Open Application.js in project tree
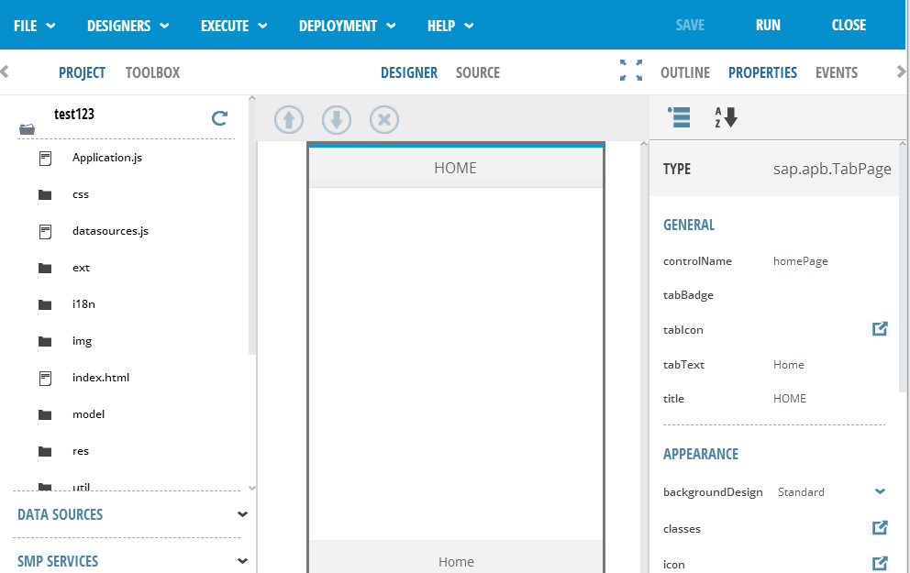910x573 pixels. click(106, 158)
